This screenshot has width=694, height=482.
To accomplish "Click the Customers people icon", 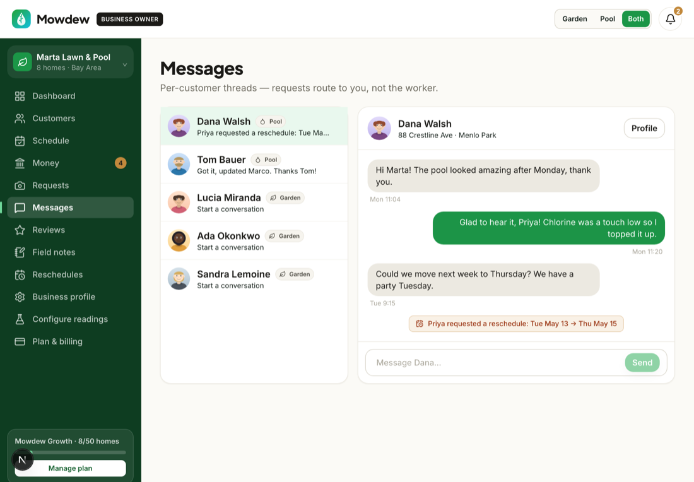I will (20, 119).
